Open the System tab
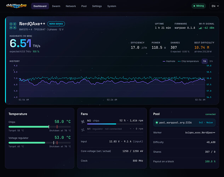 [112, 6]
